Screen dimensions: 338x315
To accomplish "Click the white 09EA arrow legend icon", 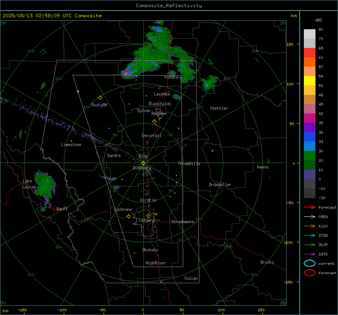I will (x=309, y=217).
